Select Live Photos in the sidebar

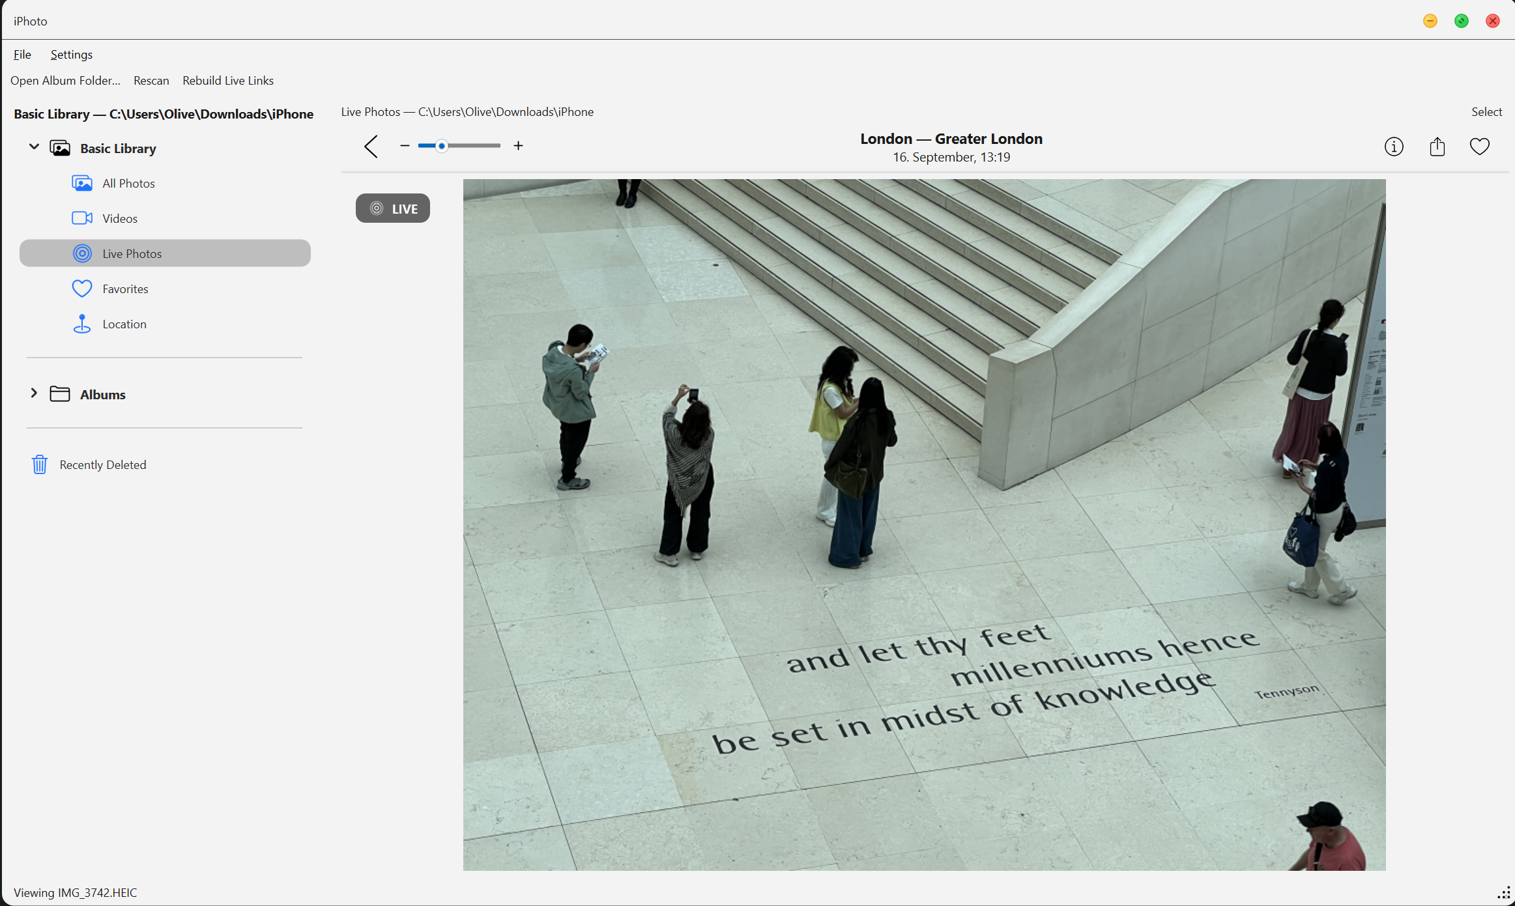166,253
